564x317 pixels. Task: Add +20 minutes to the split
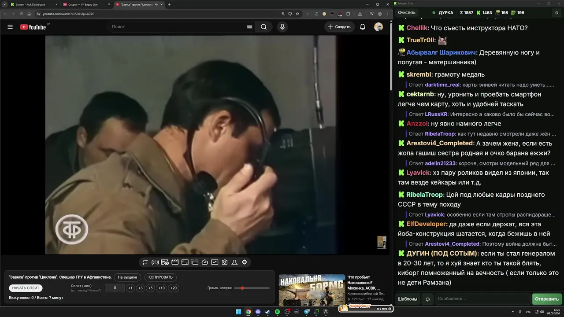click(174, 288)
